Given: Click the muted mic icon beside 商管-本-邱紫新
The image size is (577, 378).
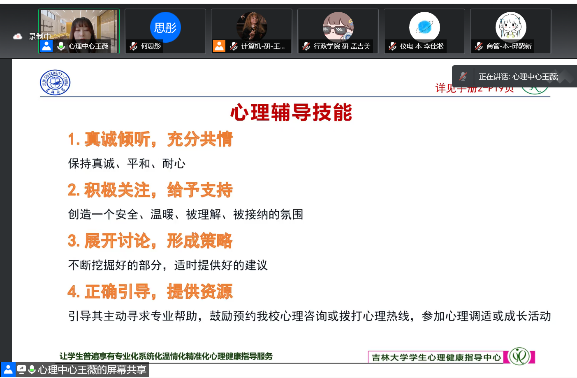Looking at the screenshot, I should click(x=479, y=46).
